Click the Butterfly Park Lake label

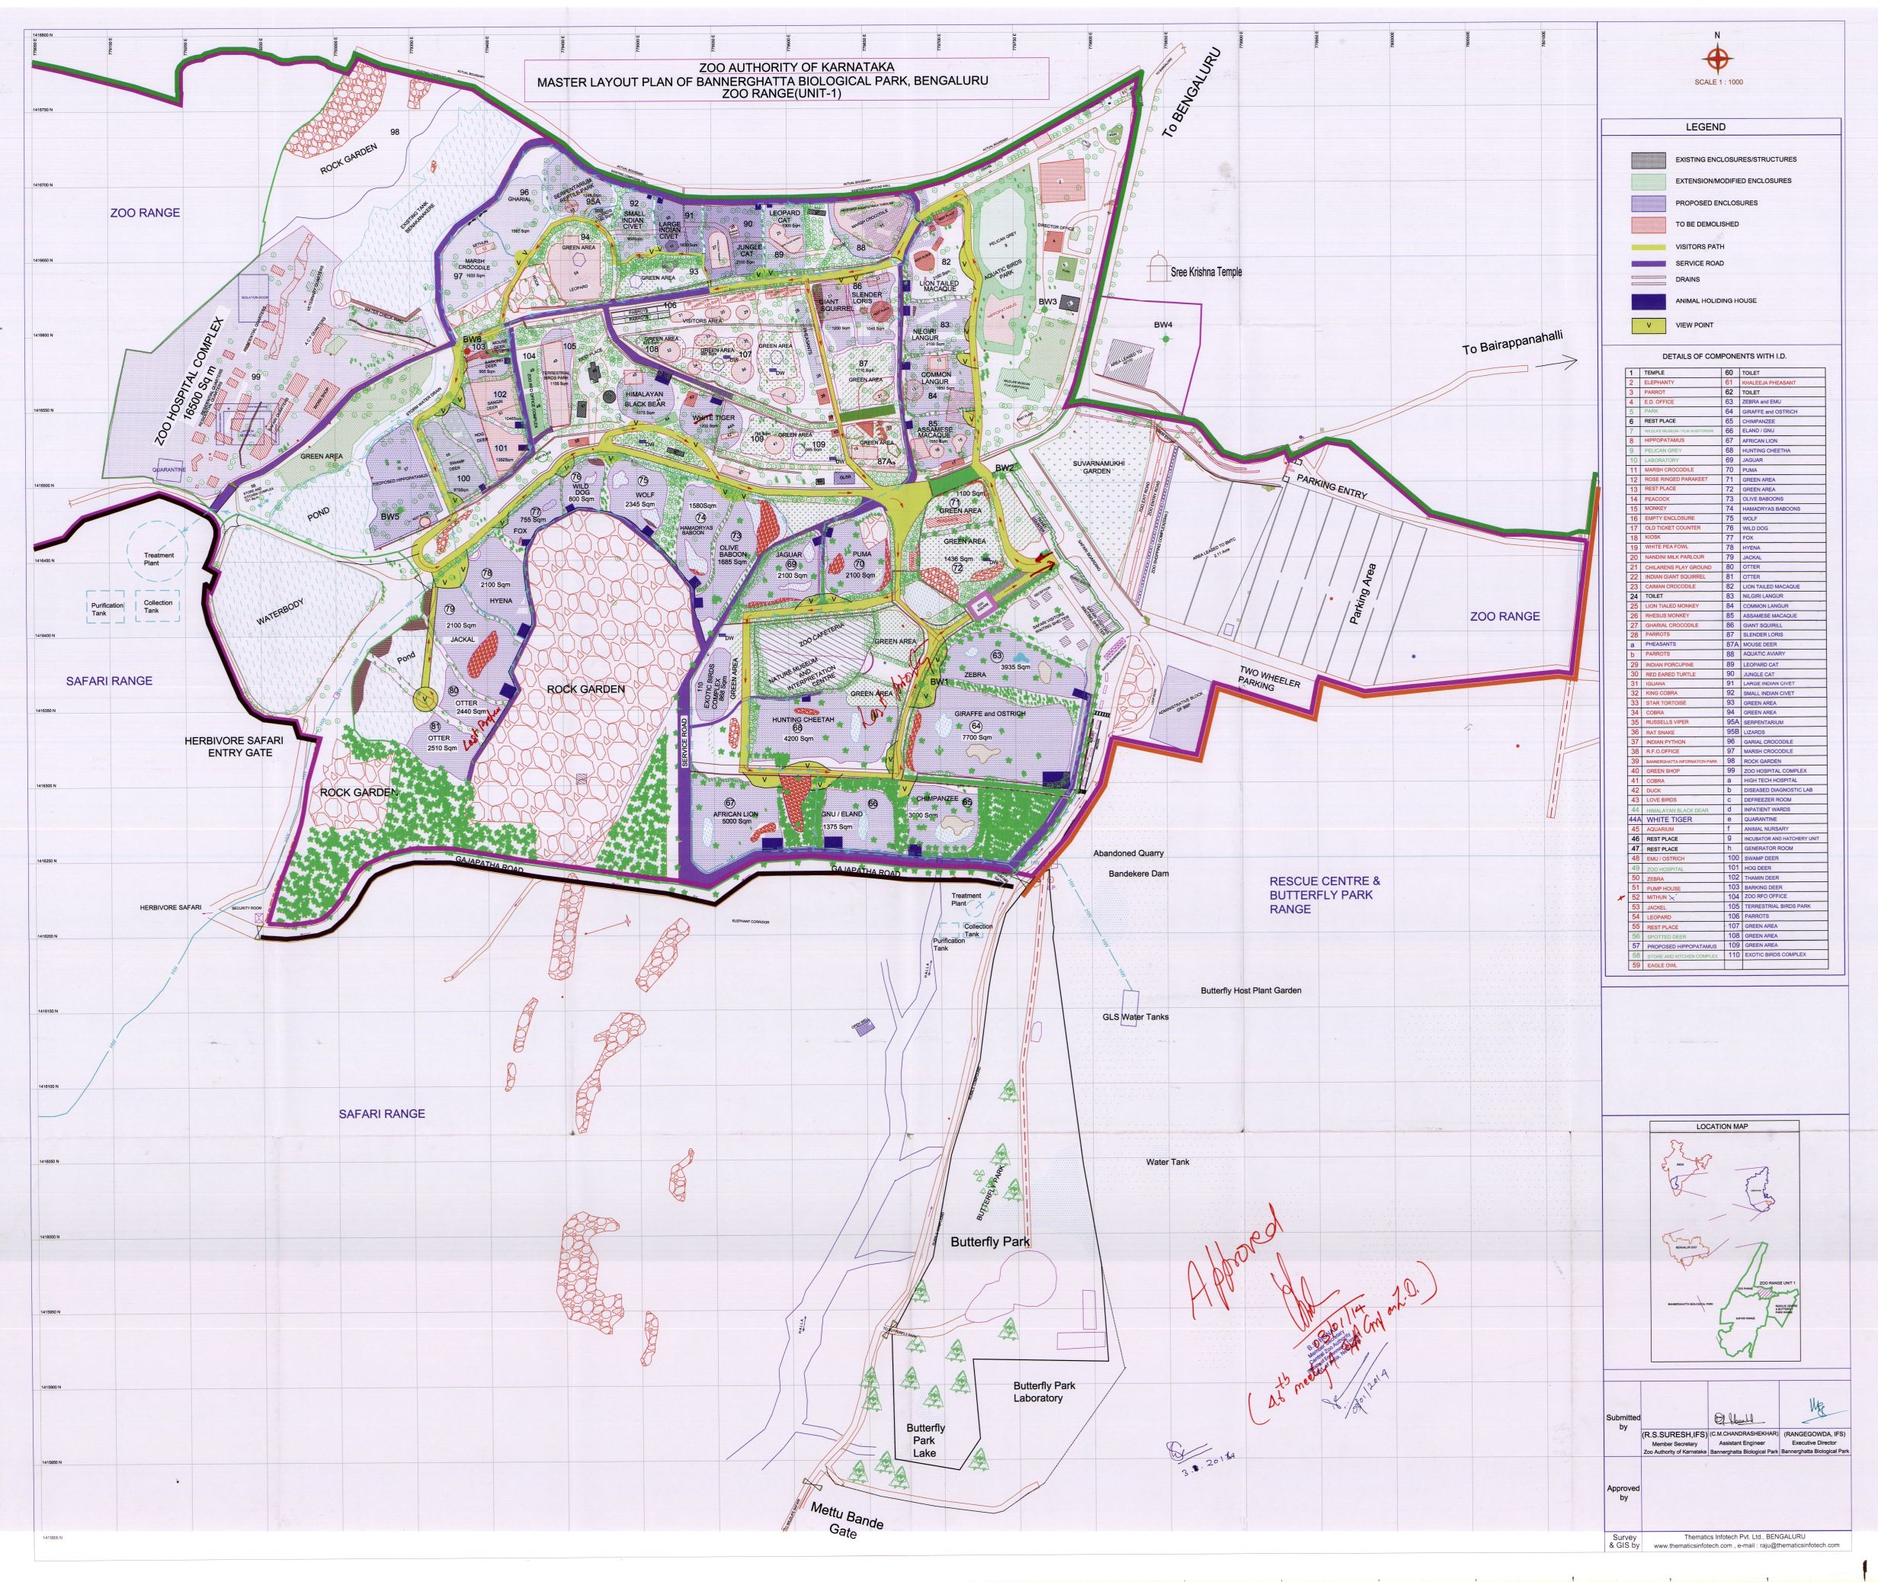[926, 1439]
